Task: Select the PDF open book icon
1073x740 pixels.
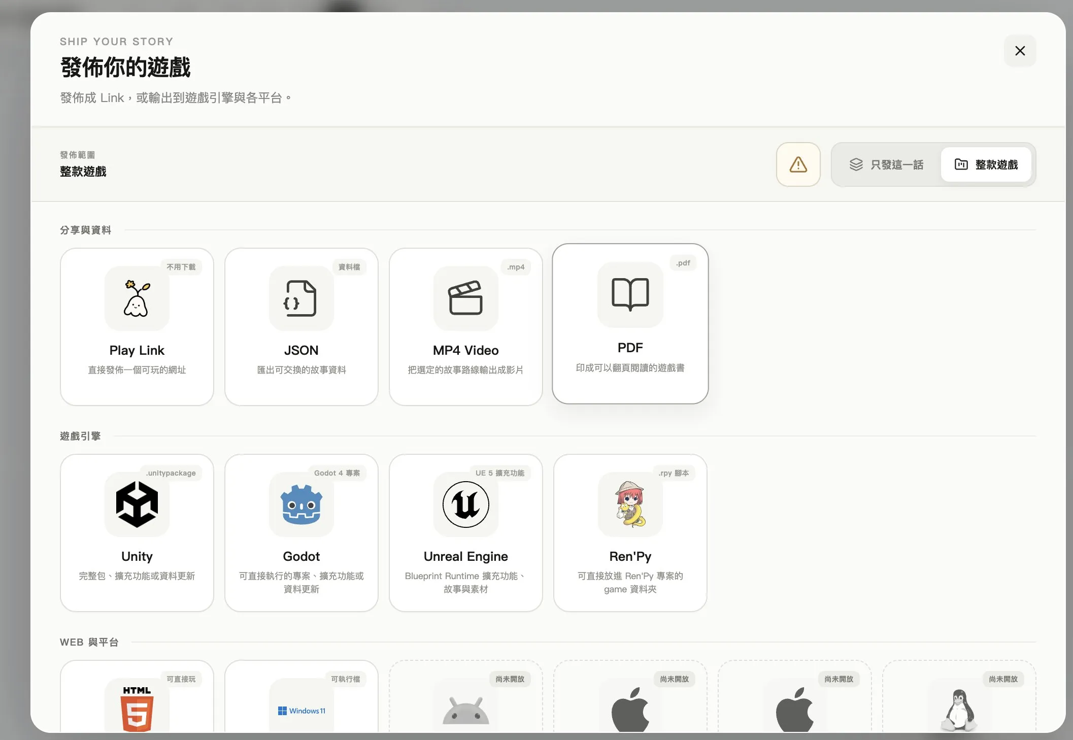Action: 630,295
